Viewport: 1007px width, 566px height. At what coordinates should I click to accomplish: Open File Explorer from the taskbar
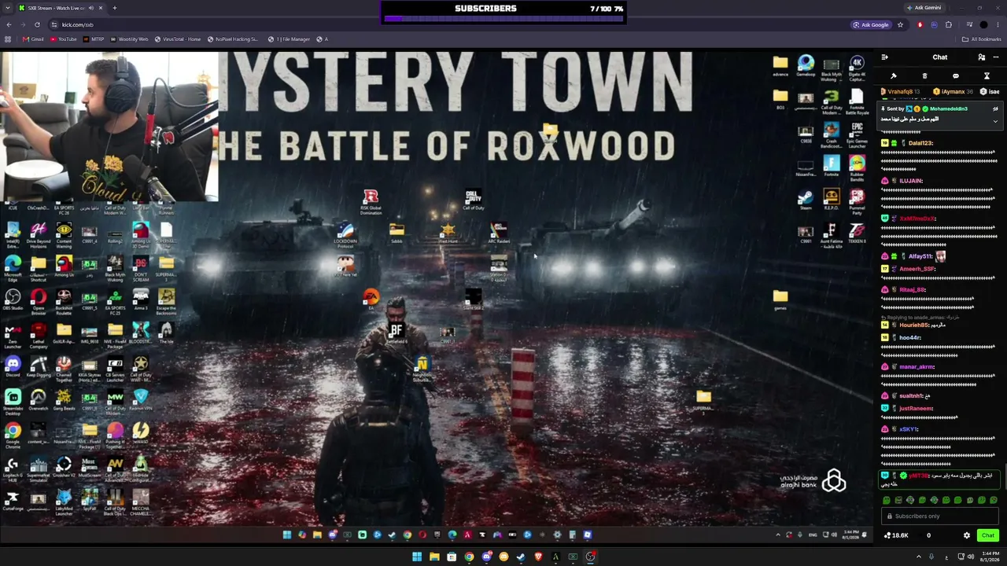[434, 557]
